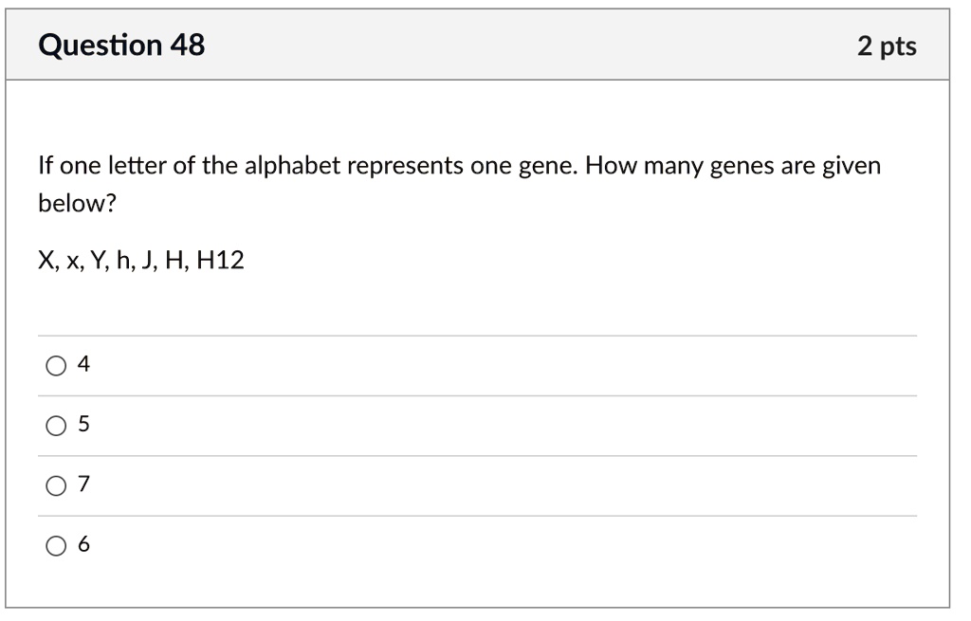
Task: Select the radio button for answer 7
Action: click(x=57, y=484)
